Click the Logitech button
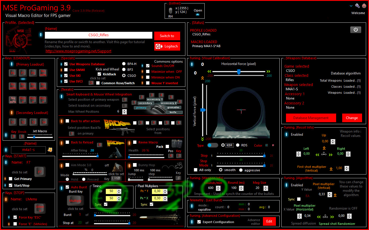The image size is (369, 230). (167, 46)
